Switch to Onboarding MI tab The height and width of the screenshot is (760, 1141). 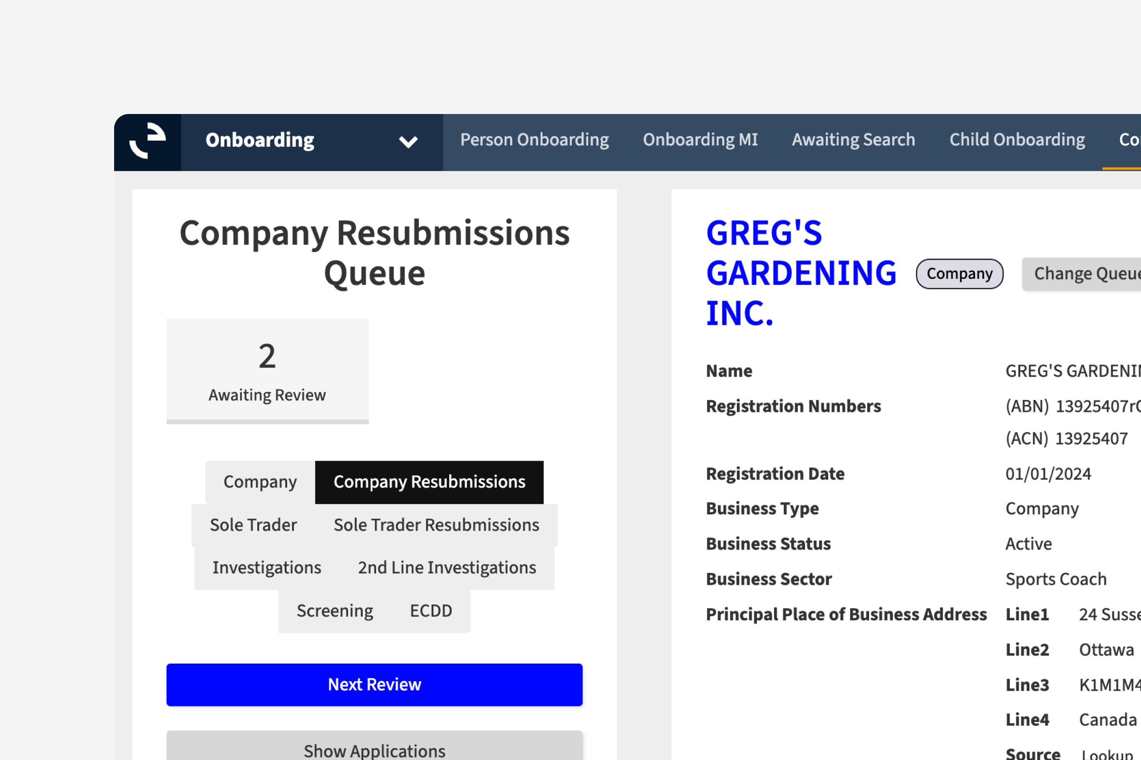click(x=700, y=140)
